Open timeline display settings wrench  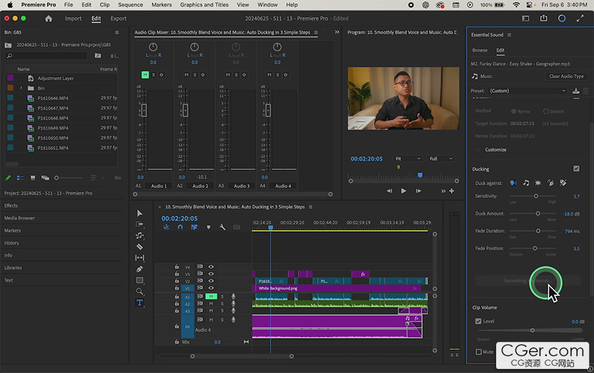point(222,227)
